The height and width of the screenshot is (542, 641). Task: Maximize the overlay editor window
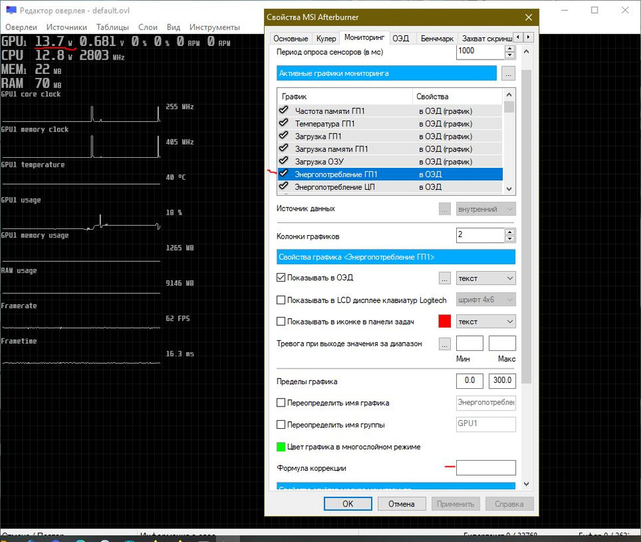[x=595, y=10]
